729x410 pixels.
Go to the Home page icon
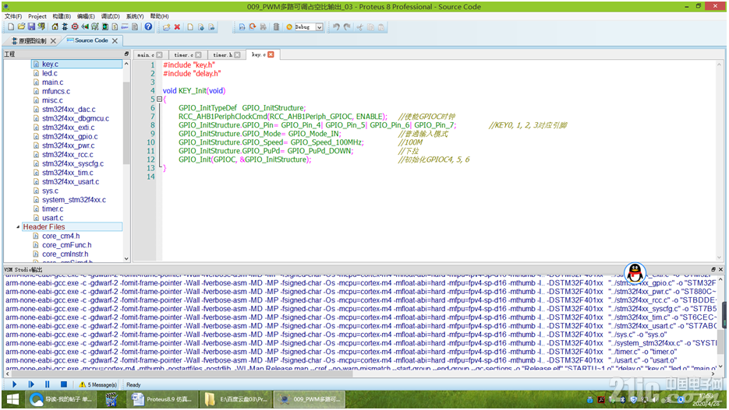point(55,27)
